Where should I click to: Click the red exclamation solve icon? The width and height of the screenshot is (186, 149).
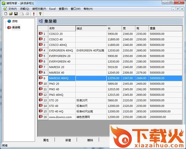click(34, 14)
